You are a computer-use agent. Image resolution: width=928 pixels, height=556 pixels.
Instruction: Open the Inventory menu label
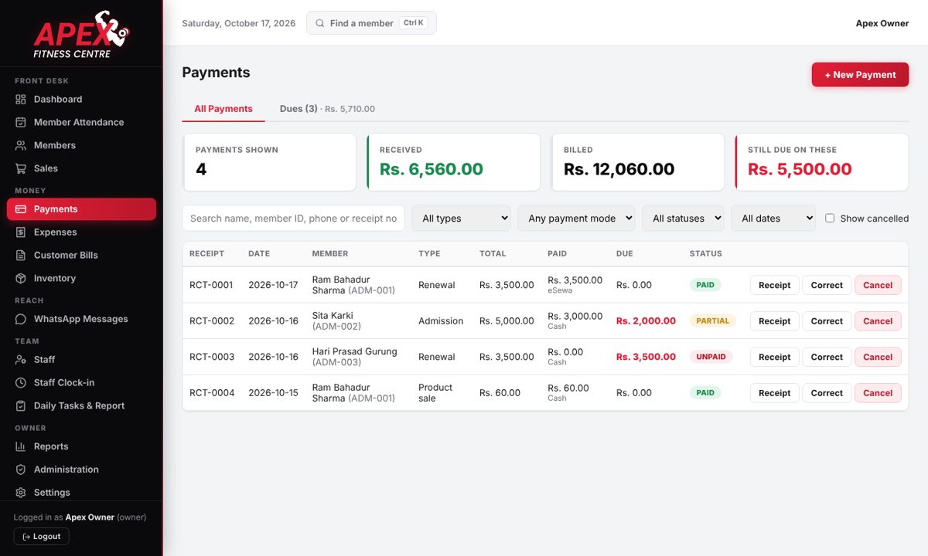point(55,279)
